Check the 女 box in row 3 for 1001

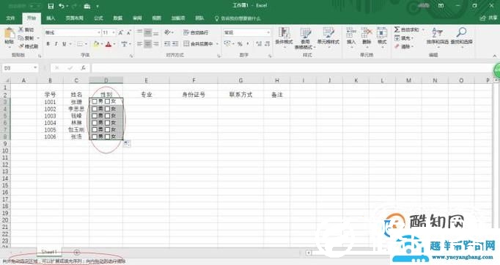[108, 101]
